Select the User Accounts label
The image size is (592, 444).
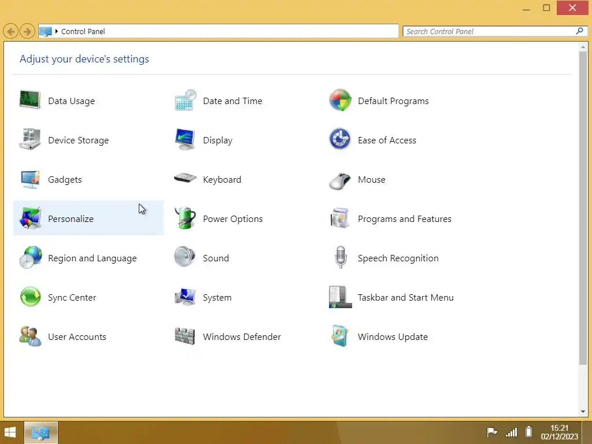(77, 336)
